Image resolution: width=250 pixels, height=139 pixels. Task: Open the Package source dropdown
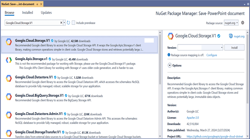coord(231,23)
